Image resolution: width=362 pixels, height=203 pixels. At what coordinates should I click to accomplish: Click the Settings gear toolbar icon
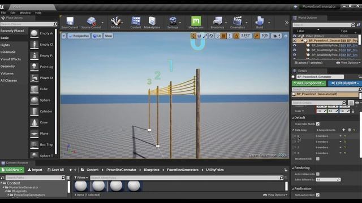click(173, 21)
